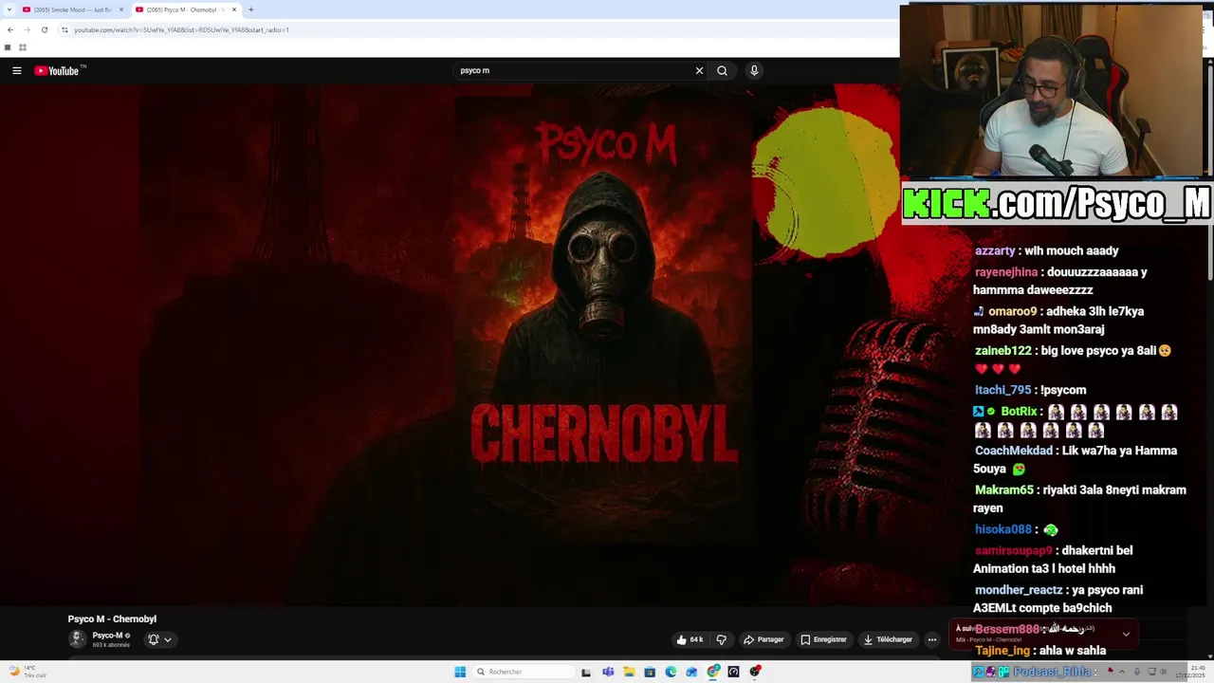This screenshot has width=1214, height=683.
Task: Click username samirsoupap9 in chat
Action: [1014, 550]
